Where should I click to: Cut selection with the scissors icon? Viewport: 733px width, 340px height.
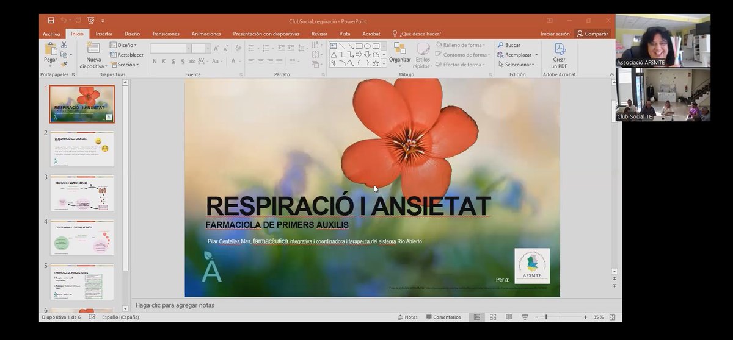64,46
